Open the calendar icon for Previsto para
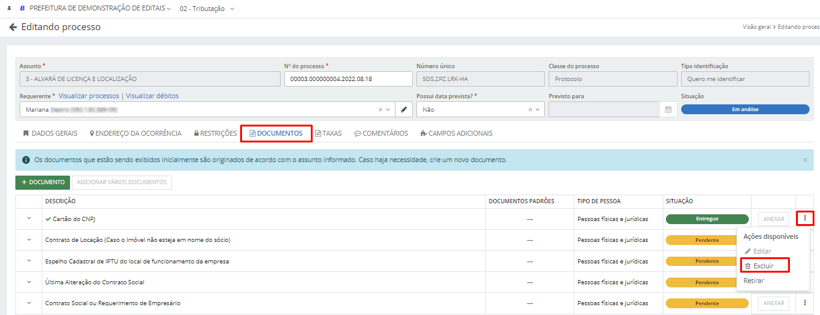The width and height of the screenshot is (820, 315). (x=668, y=110)
